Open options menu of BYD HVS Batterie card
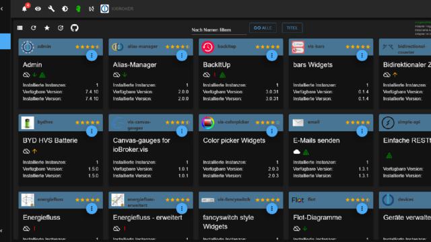Image resolution: width=431 pixels, height=242 pixels. (92, 131)
